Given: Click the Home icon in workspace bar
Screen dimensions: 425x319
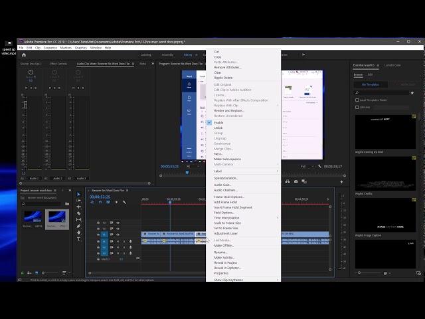Looking at the screenshot, I should (x=24, y=55).
